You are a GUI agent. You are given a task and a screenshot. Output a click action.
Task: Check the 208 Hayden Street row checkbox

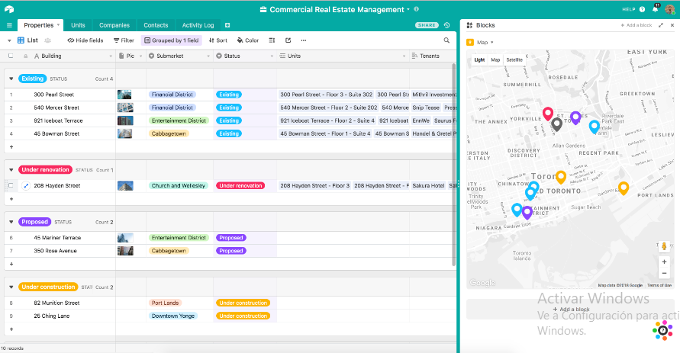point(11,185)
